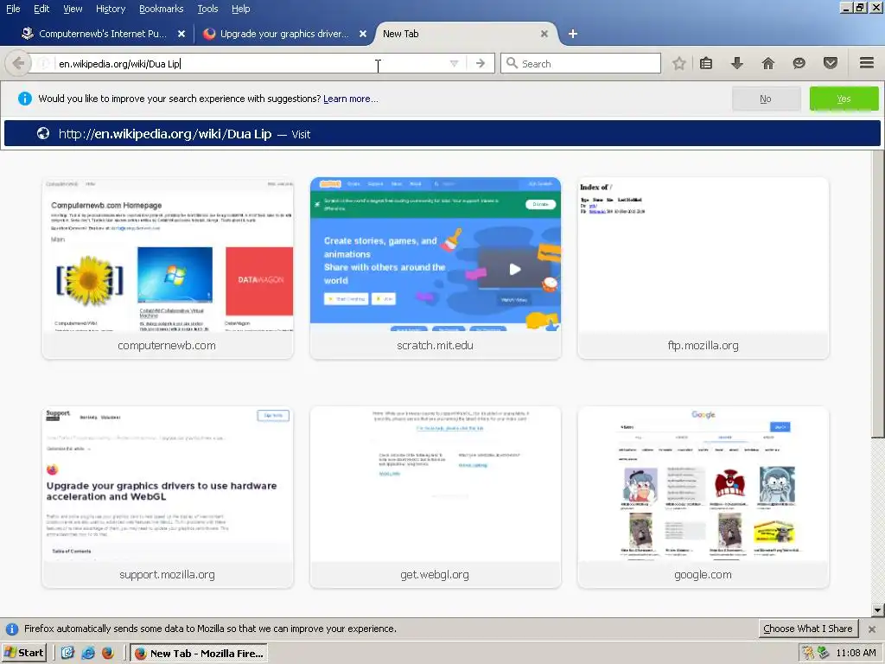
Task: Open the scratch.mit.edu tile
Action: tap(436, 268)
